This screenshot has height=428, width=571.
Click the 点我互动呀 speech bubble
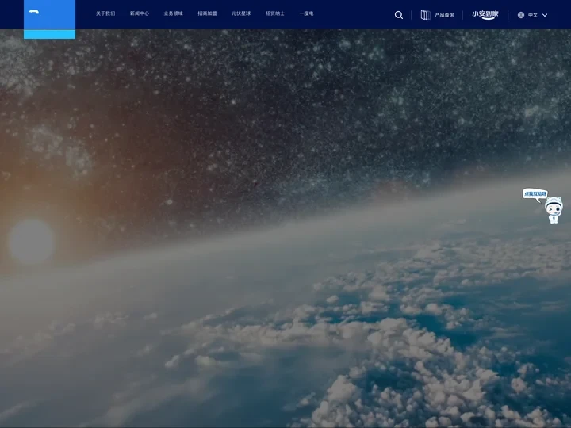pos(535,194)
